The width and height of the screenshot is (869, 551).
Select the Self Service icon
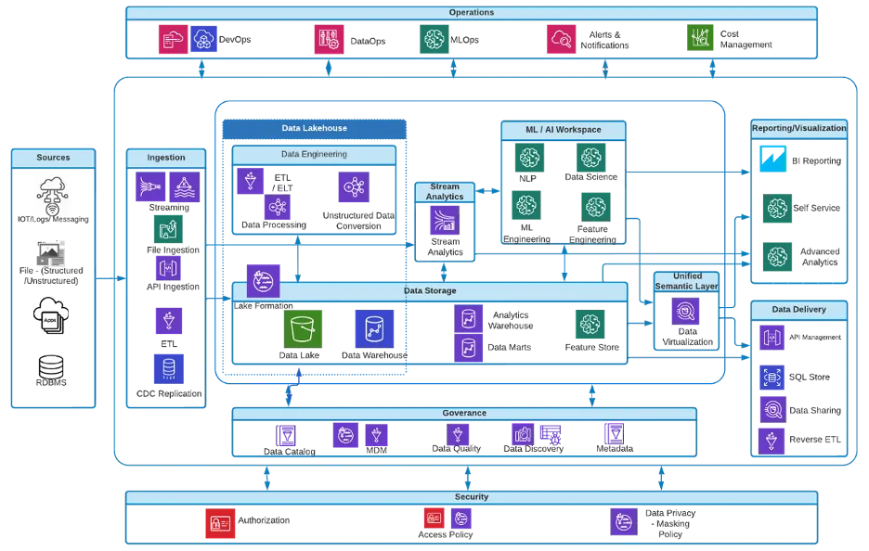(777, 208)
